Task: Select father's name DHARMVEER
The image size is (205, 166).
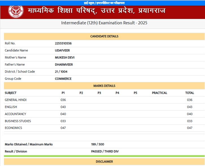Action: point(64,64)
